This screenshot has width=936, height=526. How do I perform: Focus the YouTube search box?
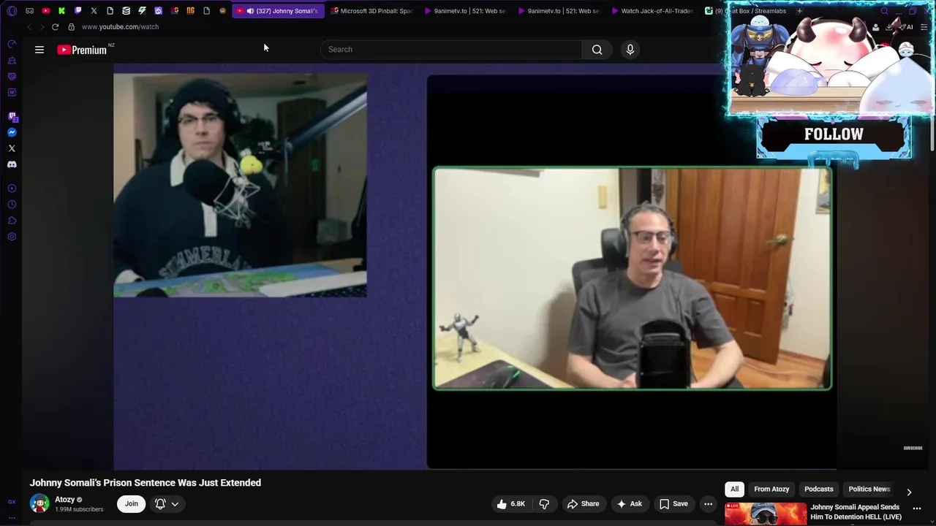(x=451, y=50)
